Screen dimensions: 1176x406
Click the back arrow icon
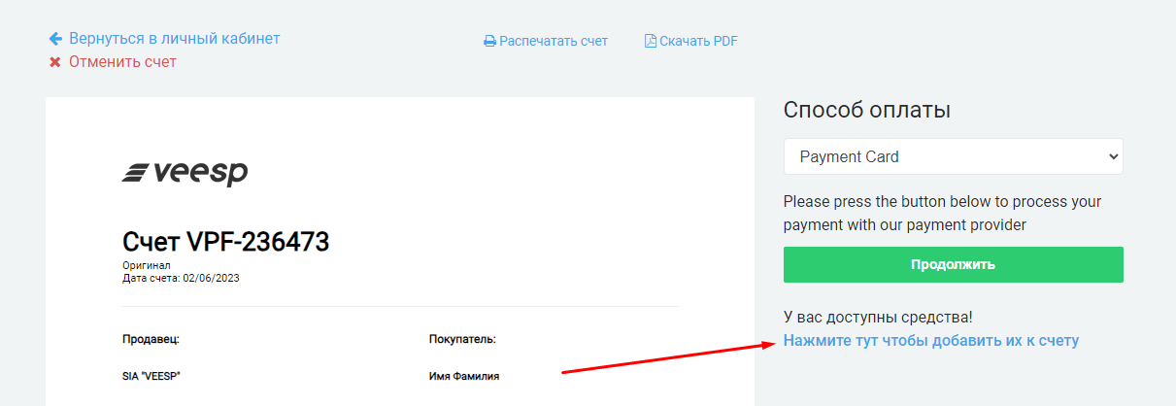click(x=55, y=39)
